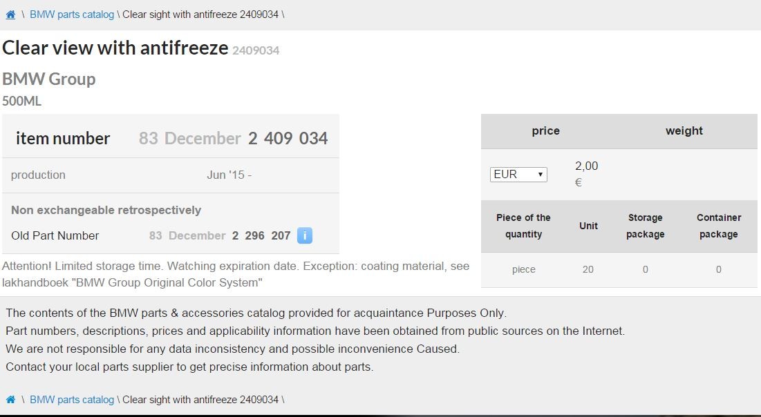Viewport: 761px width, 417px height.
Task: Click the home icon in bottom breadcrumb
Action: pyautogui.click(x=10, y=400)
